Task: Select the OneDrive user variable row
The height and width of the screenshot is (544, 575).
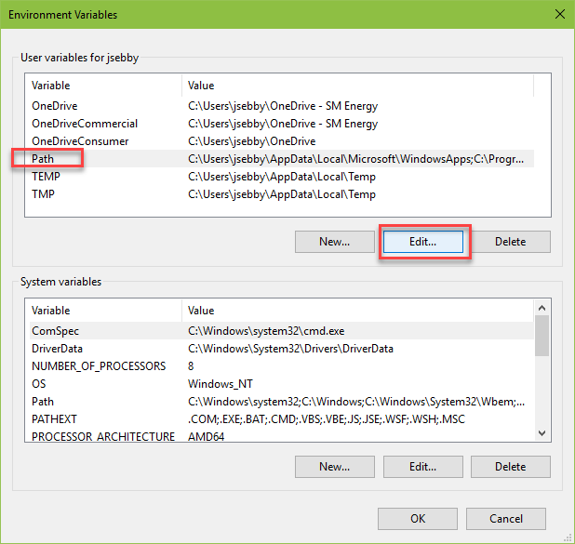Action: click(x=282, y=106)
